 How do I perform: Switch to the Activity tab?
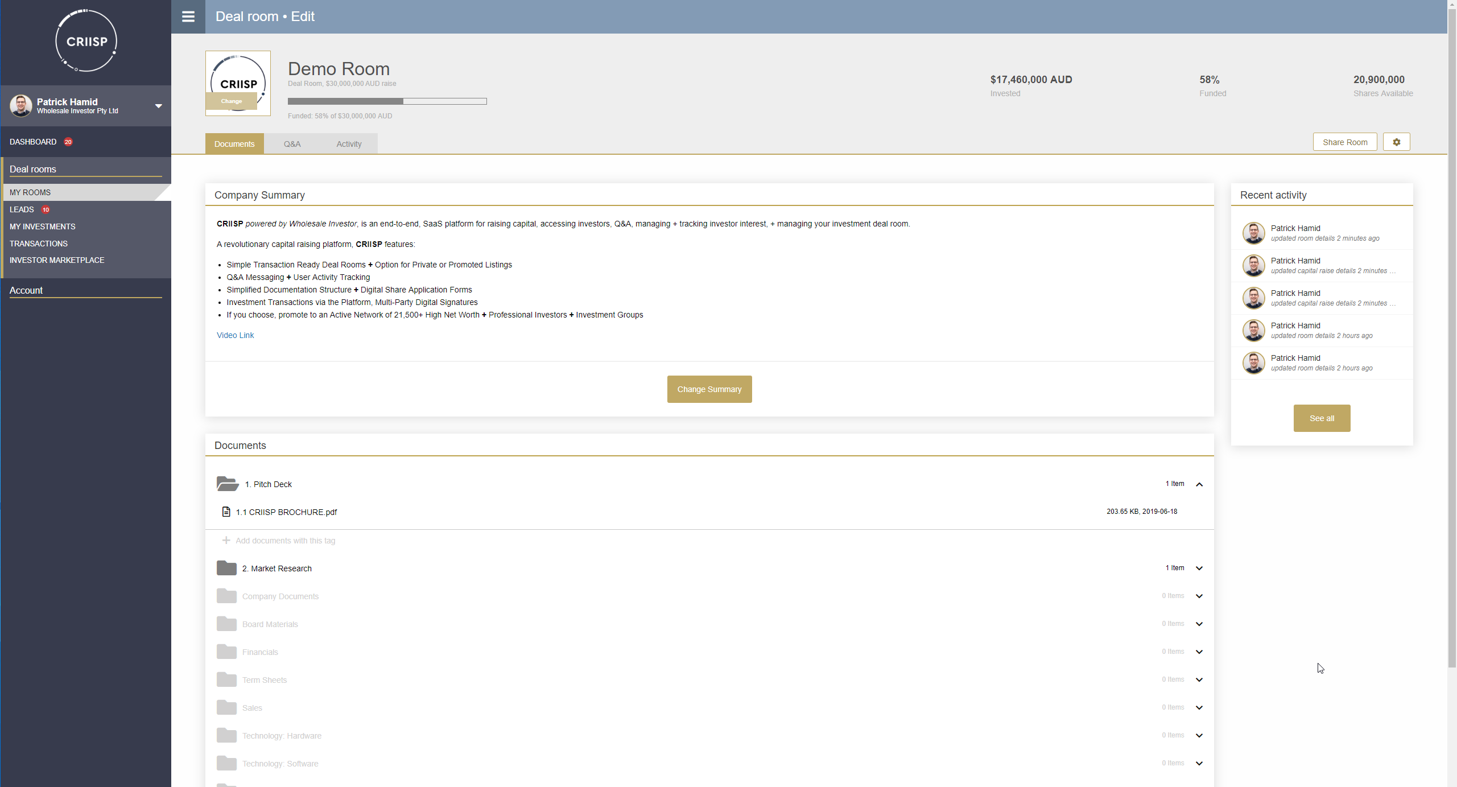pyautogui.click(x=349, y=144)
